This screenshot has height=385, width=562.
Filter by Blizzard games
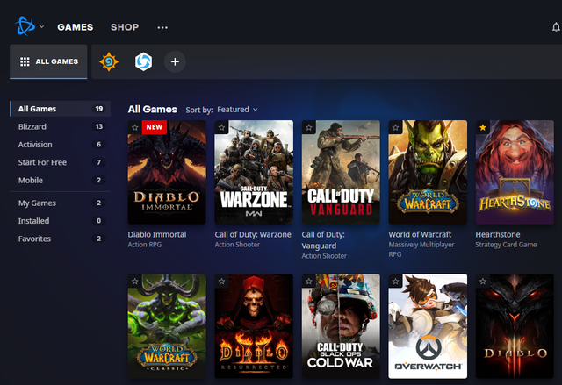pos(61,126)
